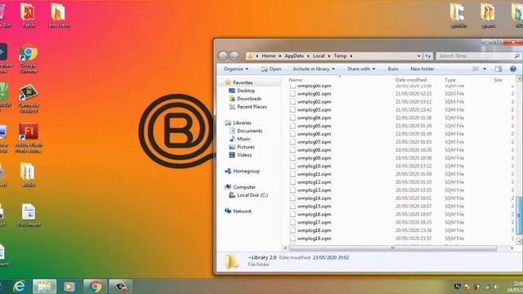Select the file wmplog01.sqm
Screen dimensions: 523x294
(314, 94)
